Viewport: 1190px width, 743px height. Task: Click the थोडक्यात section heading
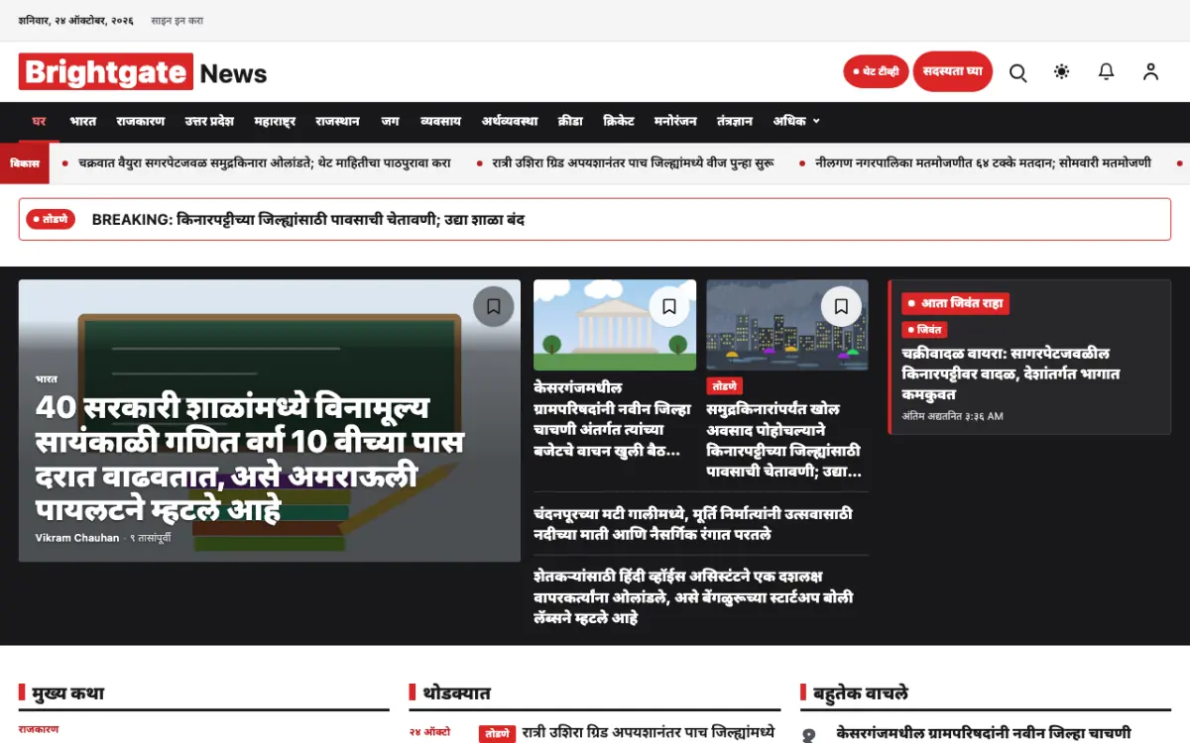[x=456, y=692]
